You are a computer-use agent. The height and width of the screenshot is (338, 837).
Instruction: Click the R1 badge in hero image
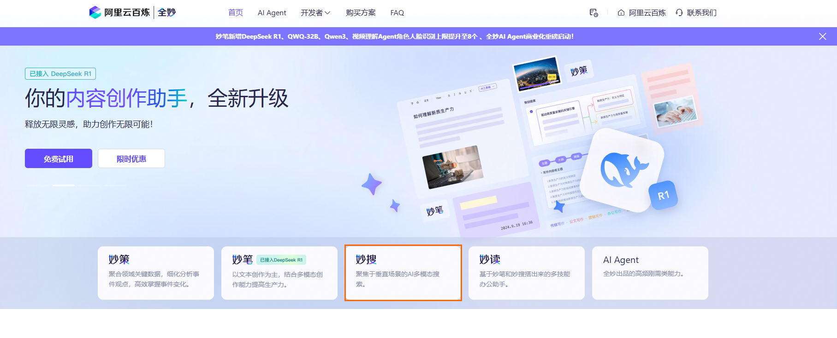coord(663,196)
